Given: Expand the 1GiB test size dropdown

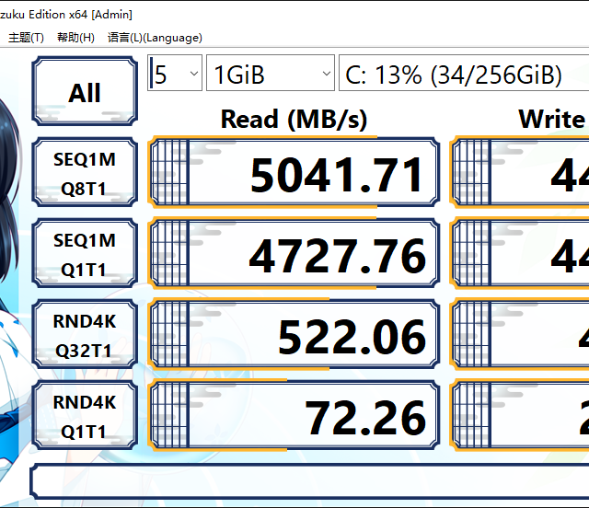Looking at the screenshot, I should 270,75.
